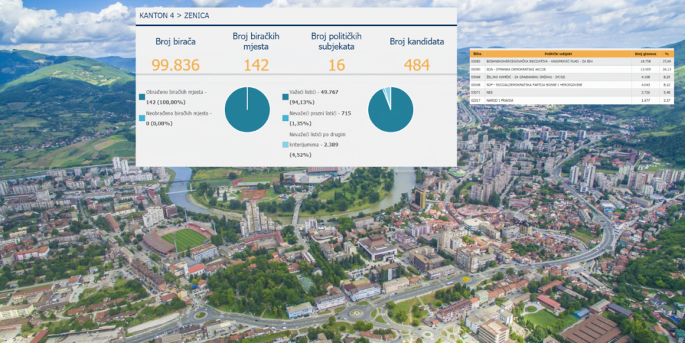Click the candidates count 484
The width and height of the screenshot is (685, 343).
click(417, 65)
